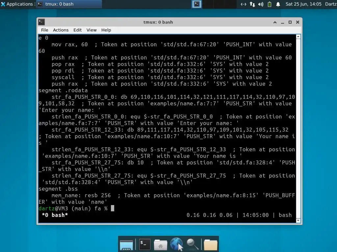The height and width of the screenshot is (252, 337).
Task: Maximize the tmux terminal window
Action: click(290, 22)
